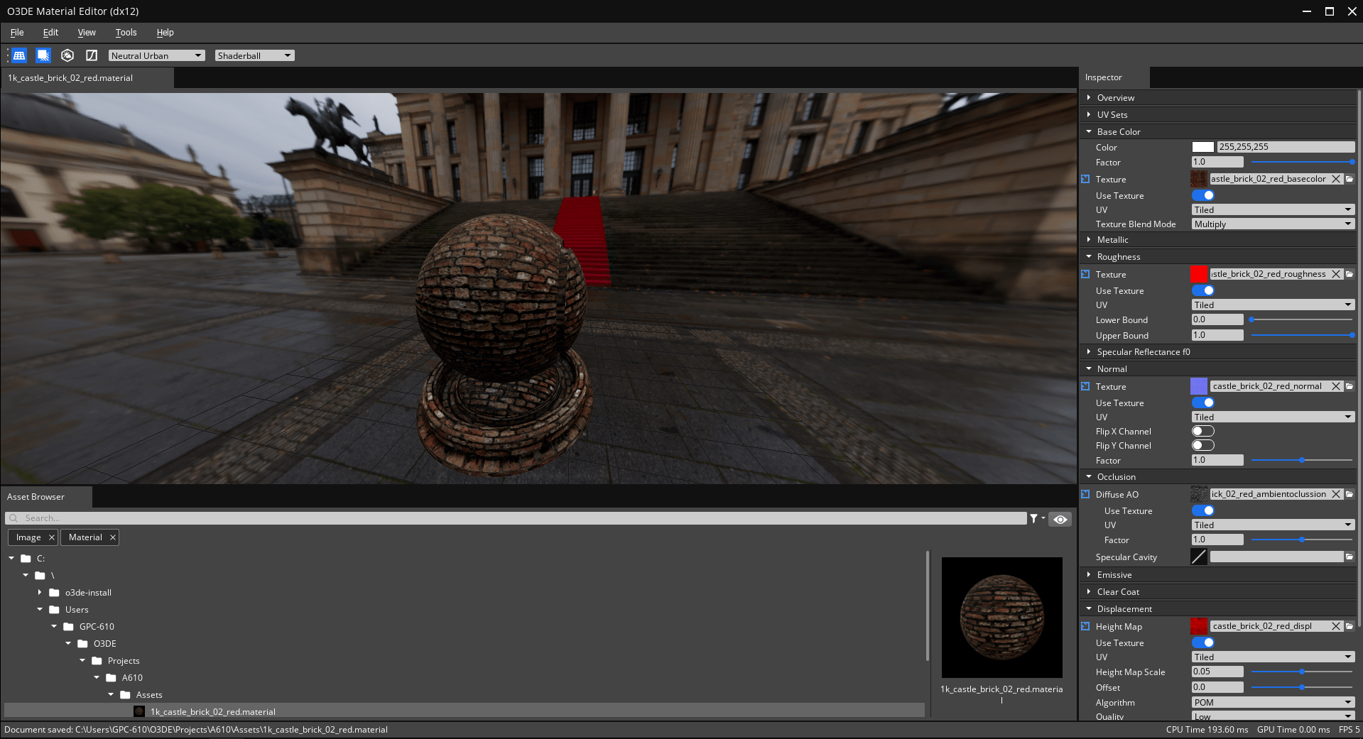1363x739 pixels.
Task: Click the hexagonal lighting preset icon
Action: click(x=67, y=55)
